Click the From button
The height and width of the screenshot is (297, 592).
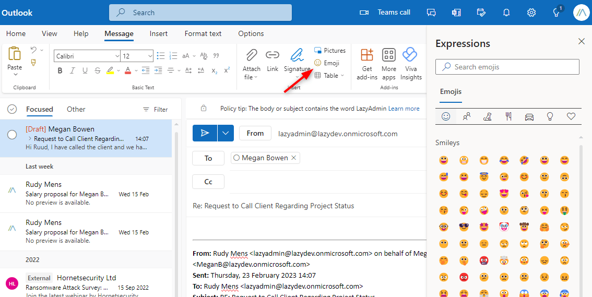point(255,133)
